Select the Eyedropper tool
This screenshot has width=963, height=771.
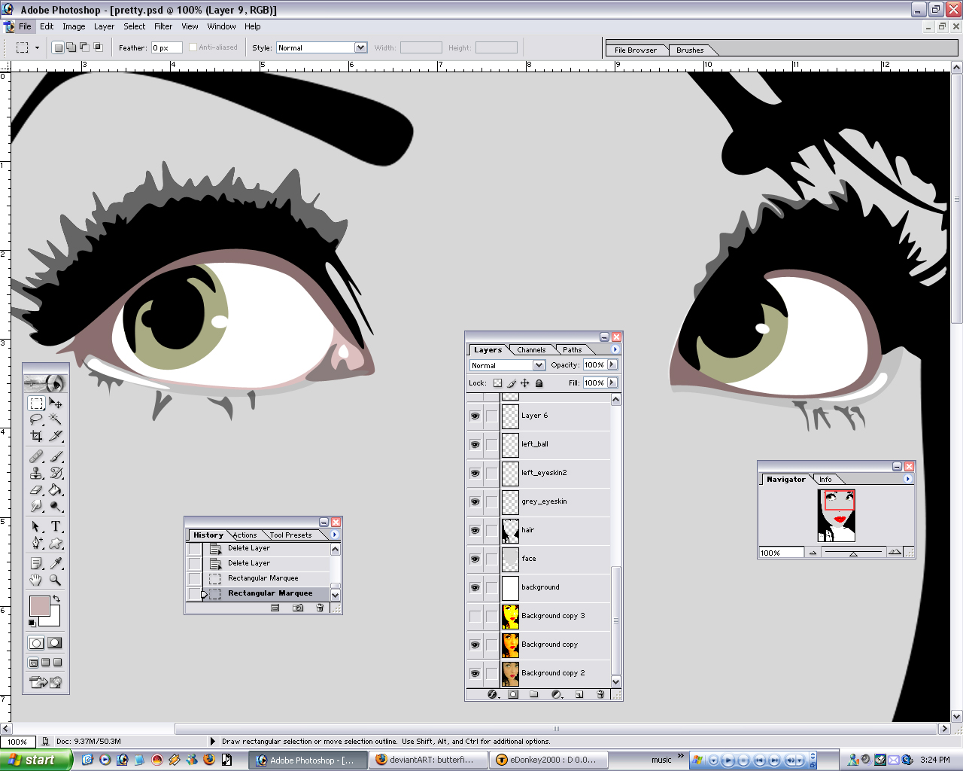click(x=56, y=563)
